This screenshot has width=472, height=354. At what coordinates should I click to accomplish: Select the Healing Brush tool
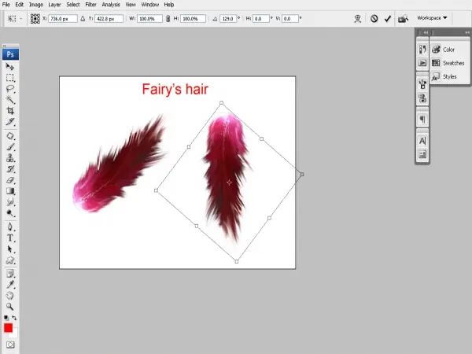pyautogui.click(x=10, y=136)
